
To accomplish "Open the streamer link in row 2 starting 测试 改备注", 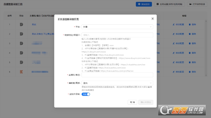I will [x=43, y=34].
